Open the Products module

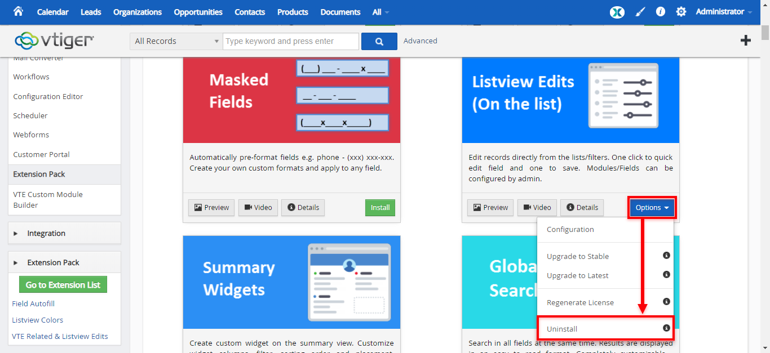[x=293, y=12]
